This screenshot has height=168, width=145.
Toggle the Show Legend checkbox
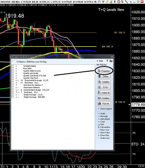coord(99,109)
